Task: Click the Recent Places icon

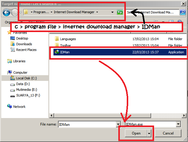Action: coord(13,49)
